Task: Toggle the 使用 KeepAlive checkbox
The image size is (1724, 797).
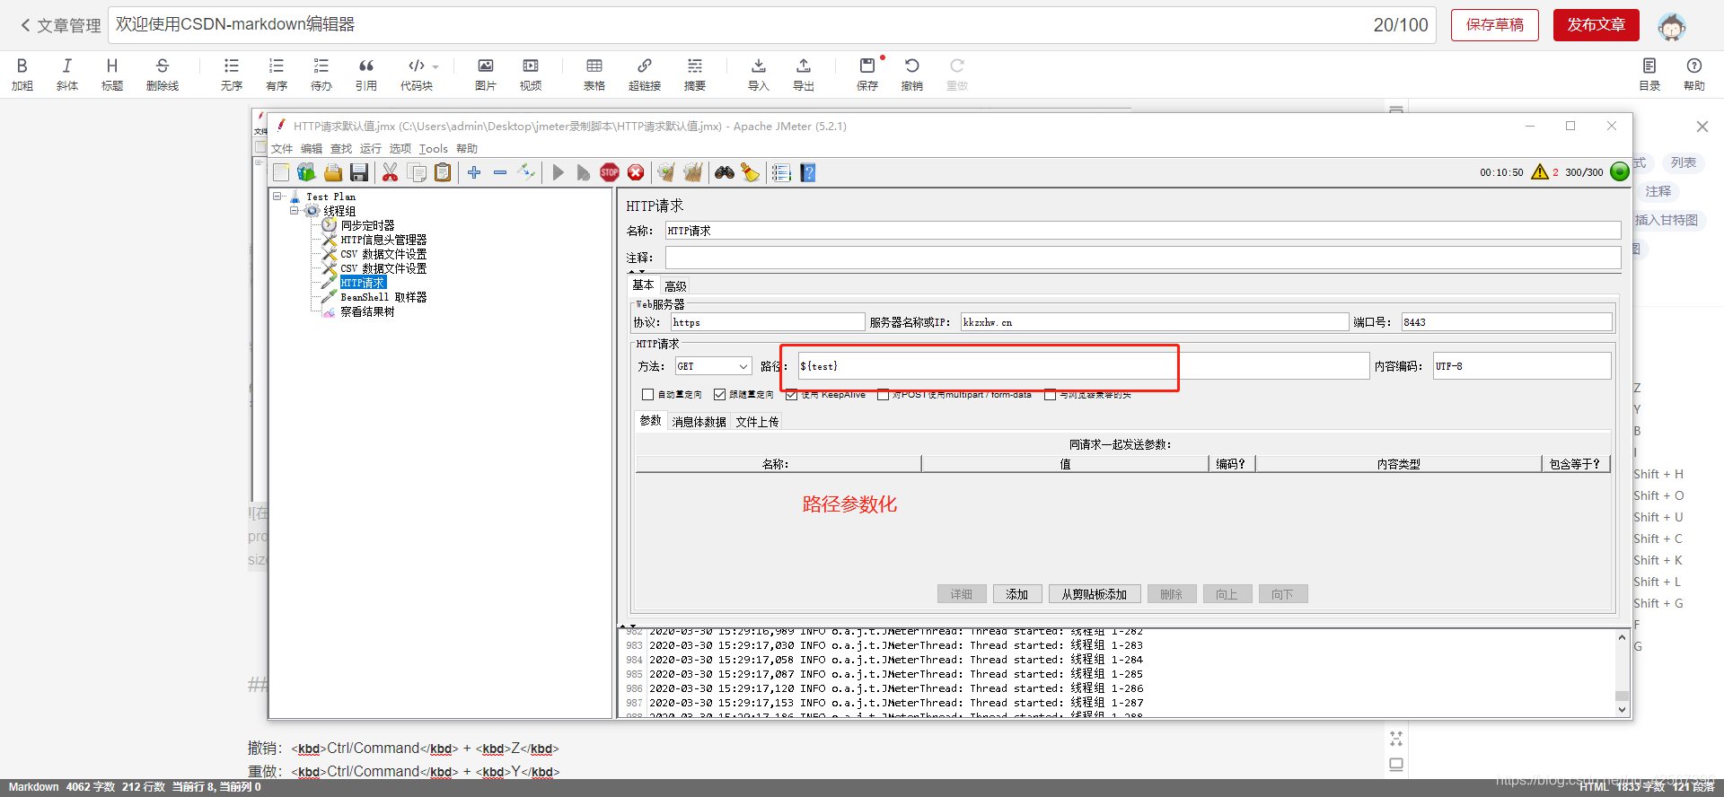Action: click(x=791, y=395)
